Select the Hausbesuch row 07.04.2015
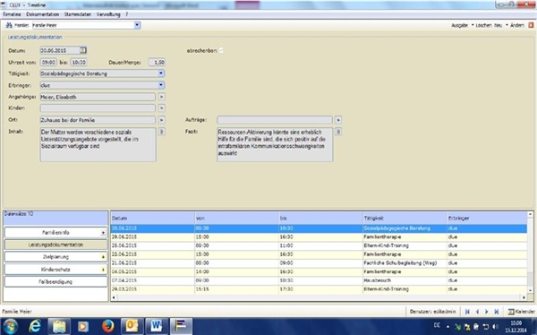Image resolution: width=537 pixels, height=335 pixels. click(319, 280)
